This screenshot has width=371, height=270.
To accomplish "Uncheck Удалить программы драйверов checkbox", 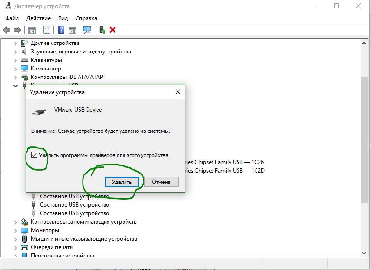I will click(x=34, y=155).
